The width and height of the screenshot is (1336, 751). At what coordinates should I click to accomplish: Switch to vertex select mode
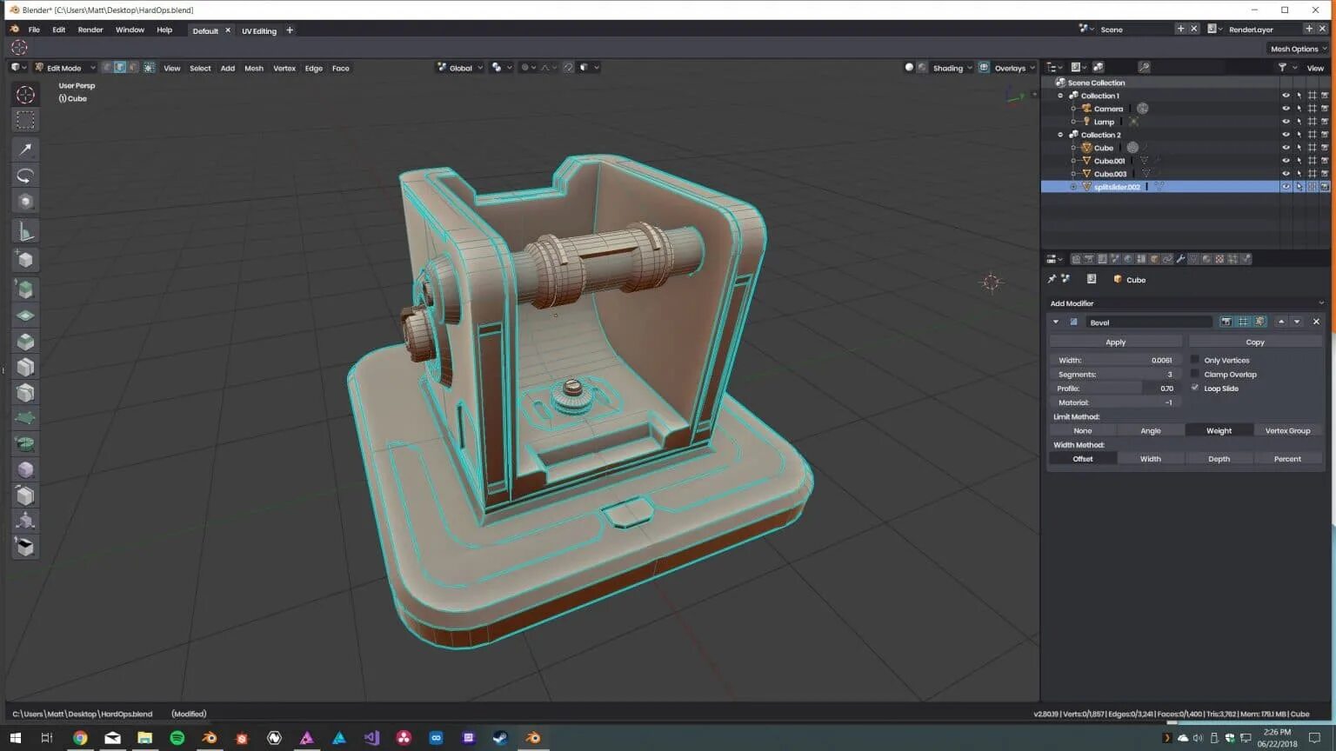click(x=107, y=68)
